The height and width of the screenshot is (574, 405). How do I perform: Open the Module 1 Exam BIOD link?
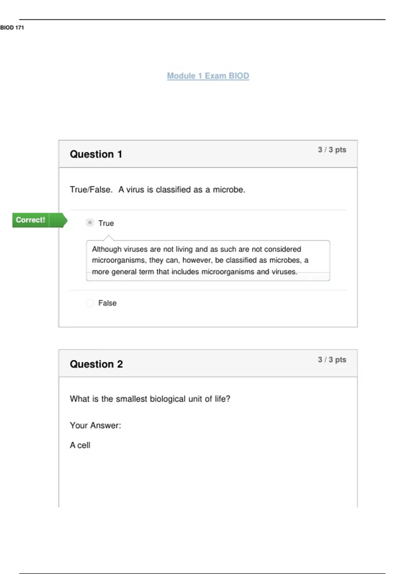[x=208, y=76]
